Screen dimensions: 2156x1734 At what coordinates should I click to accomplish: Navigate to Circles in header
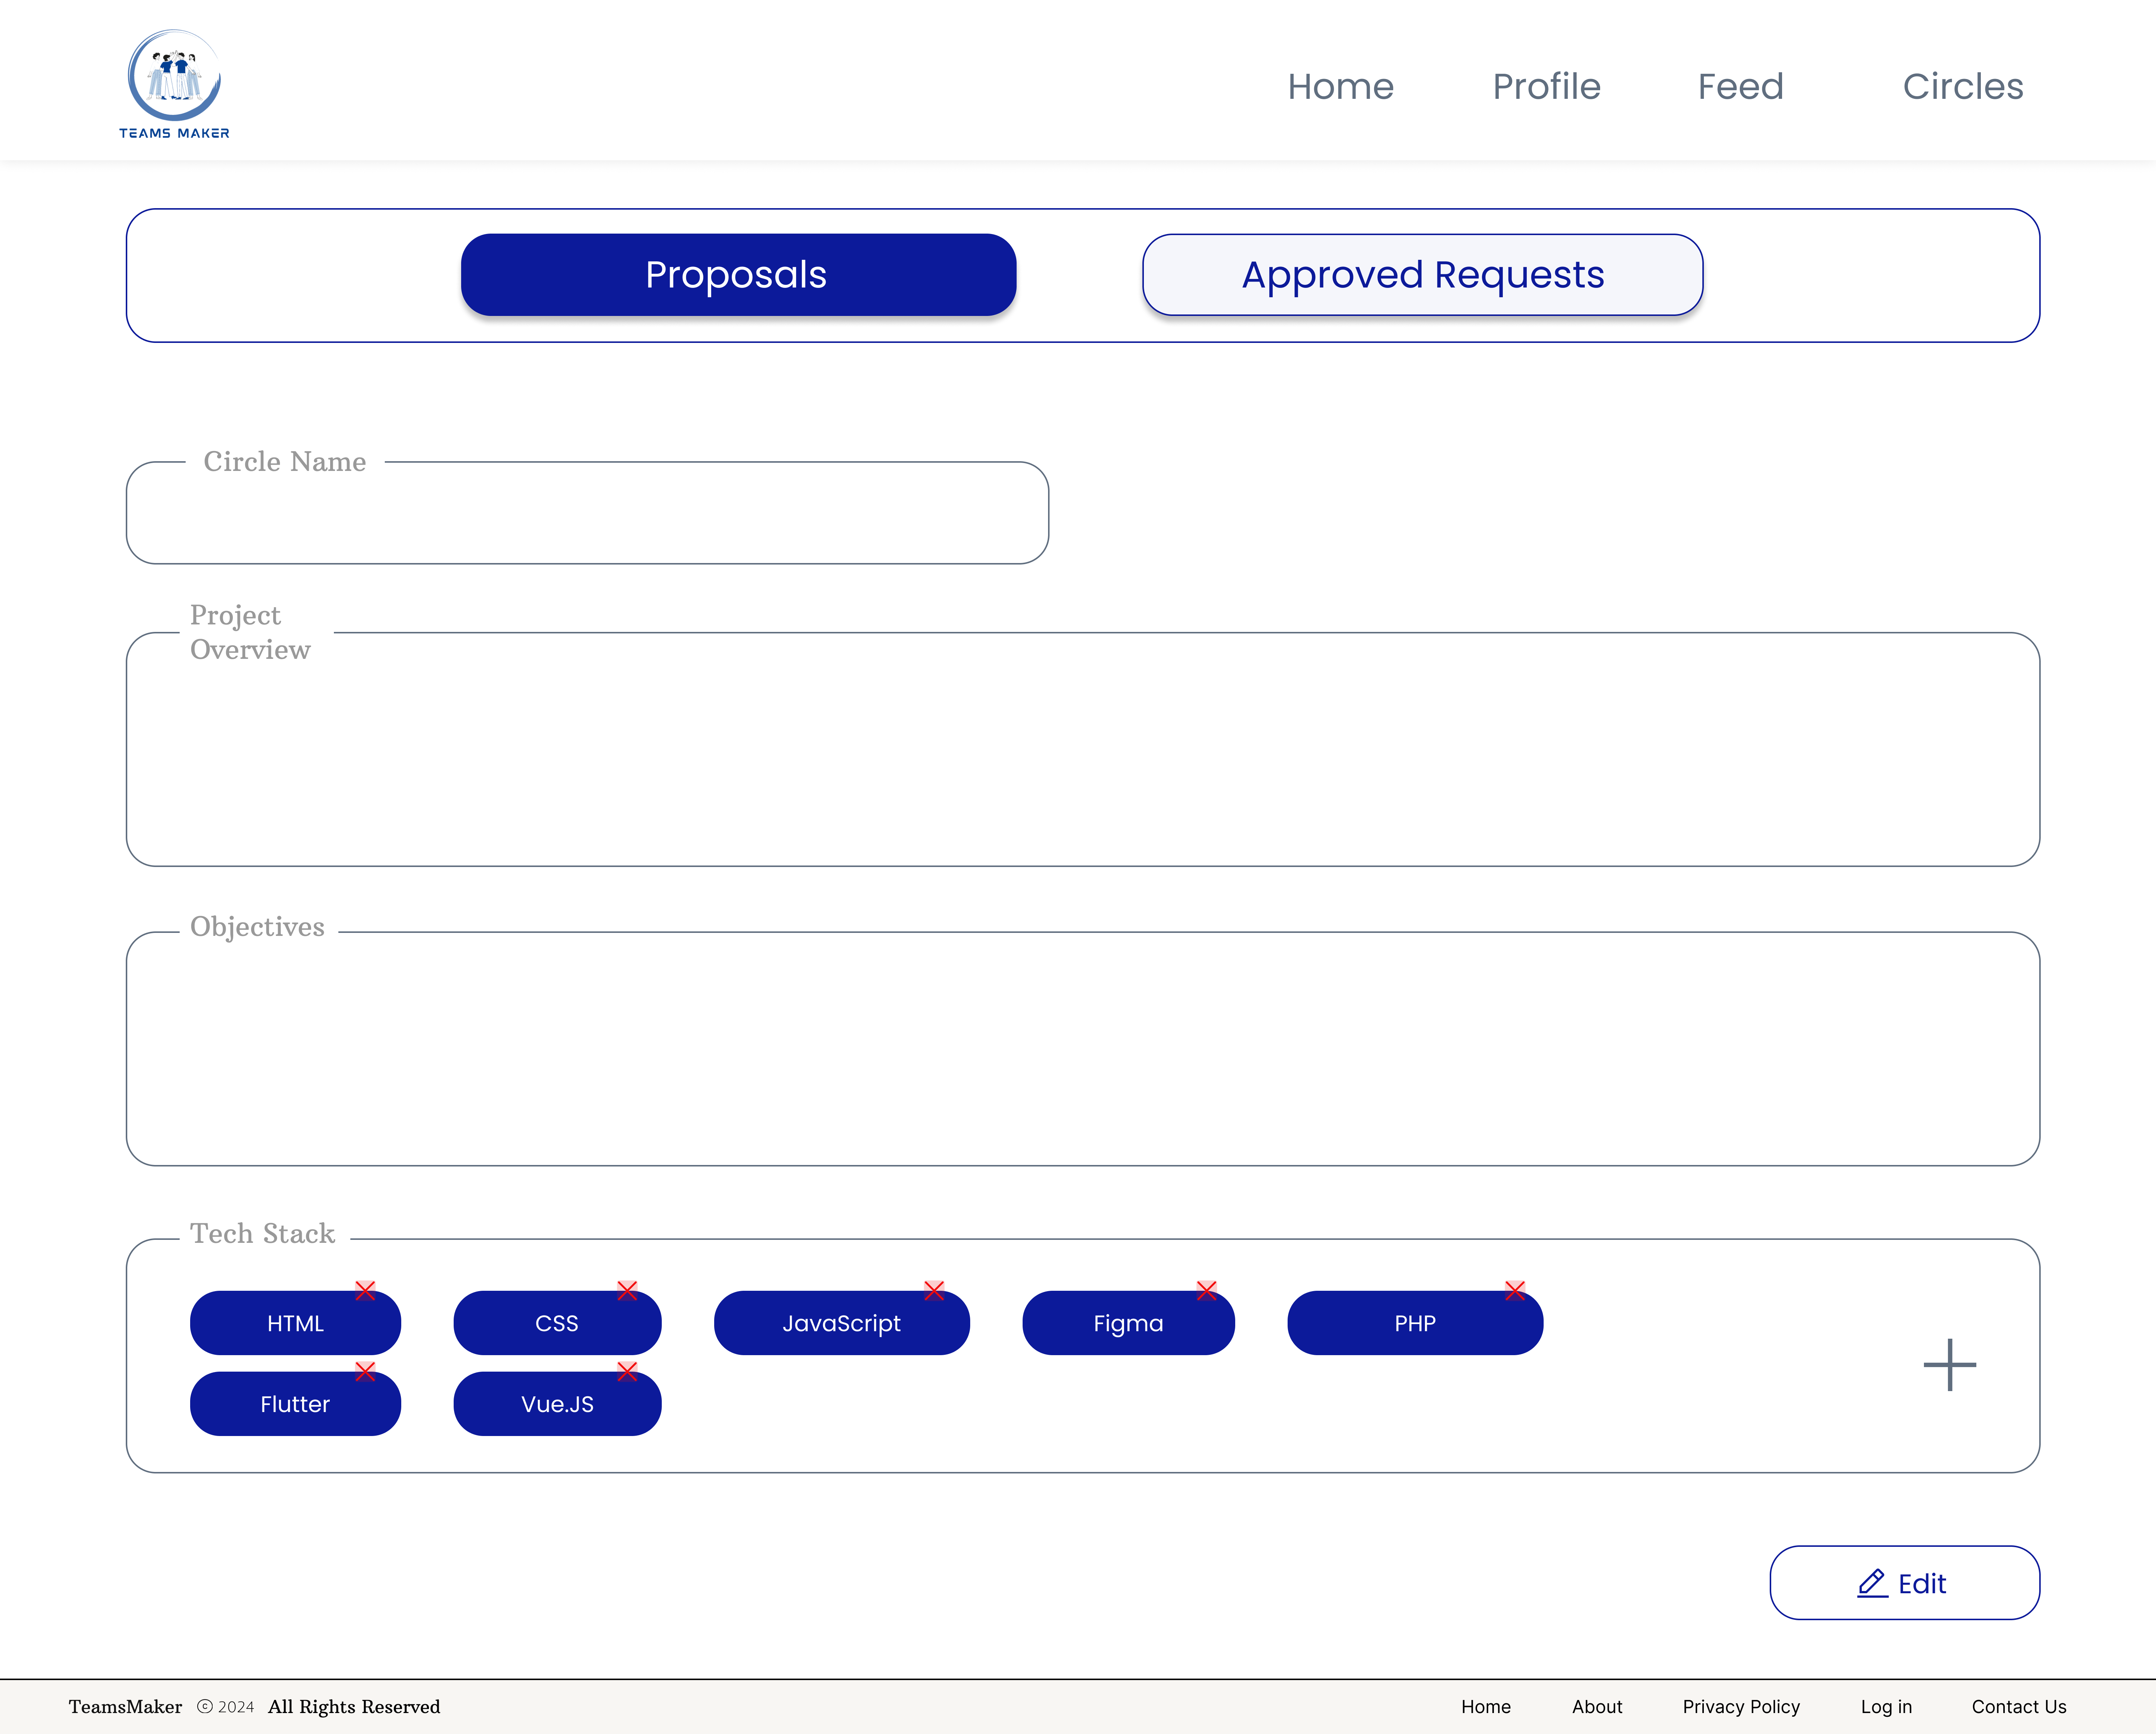[x=1962, y=86]
